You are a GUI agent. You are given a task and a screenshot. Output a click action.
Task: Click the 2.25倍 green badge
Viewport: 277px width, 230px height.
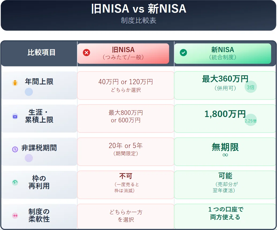(x=251, y=120)
